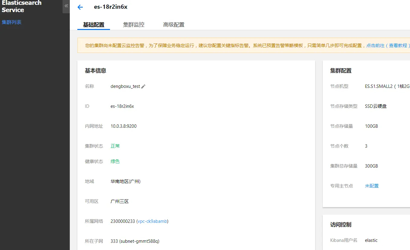
Task: Select the cluster name dengboxu_test
Action: click(125, 86)
